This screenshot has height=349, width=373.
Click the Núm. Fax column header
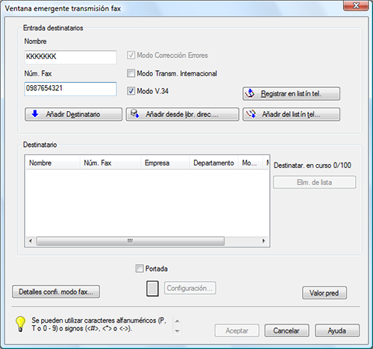coord(110,163)
